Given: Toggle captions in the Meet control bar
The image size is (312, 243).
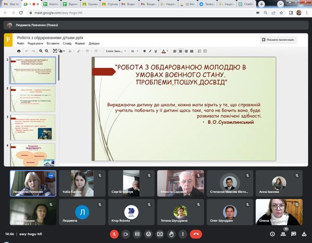Looking at the screenshot, I should point(137,234).
